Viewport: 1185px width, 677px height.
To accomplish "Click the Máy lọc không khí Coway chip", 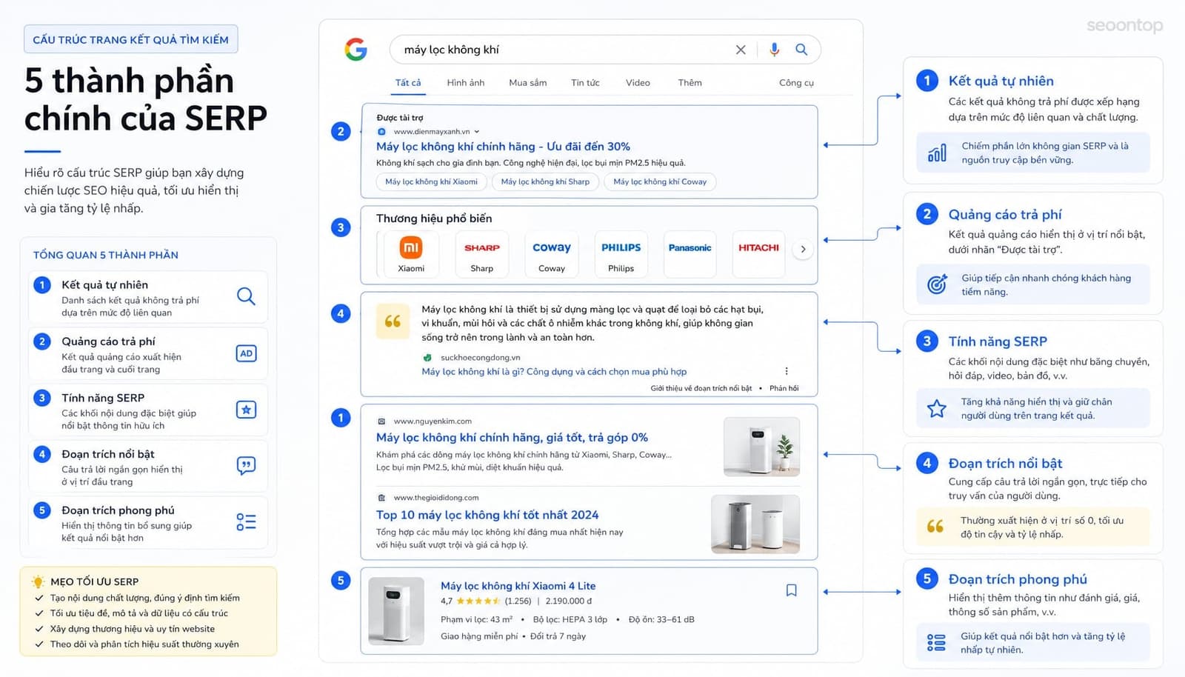I will tap(660, 181).
